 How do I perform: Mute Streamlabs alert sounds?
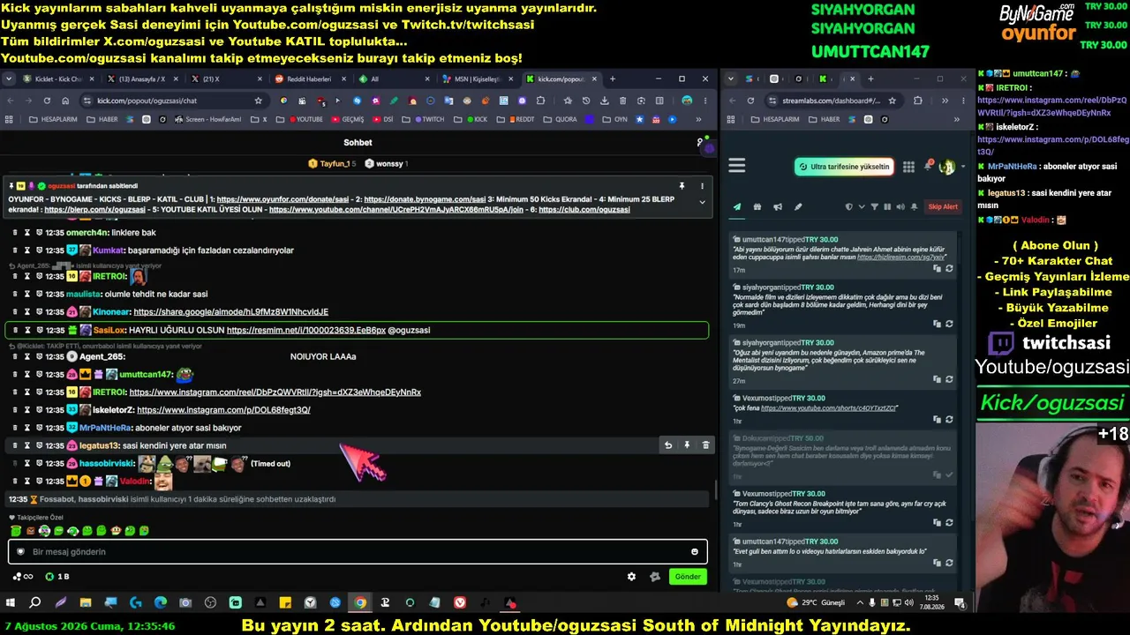click(901, 207)
